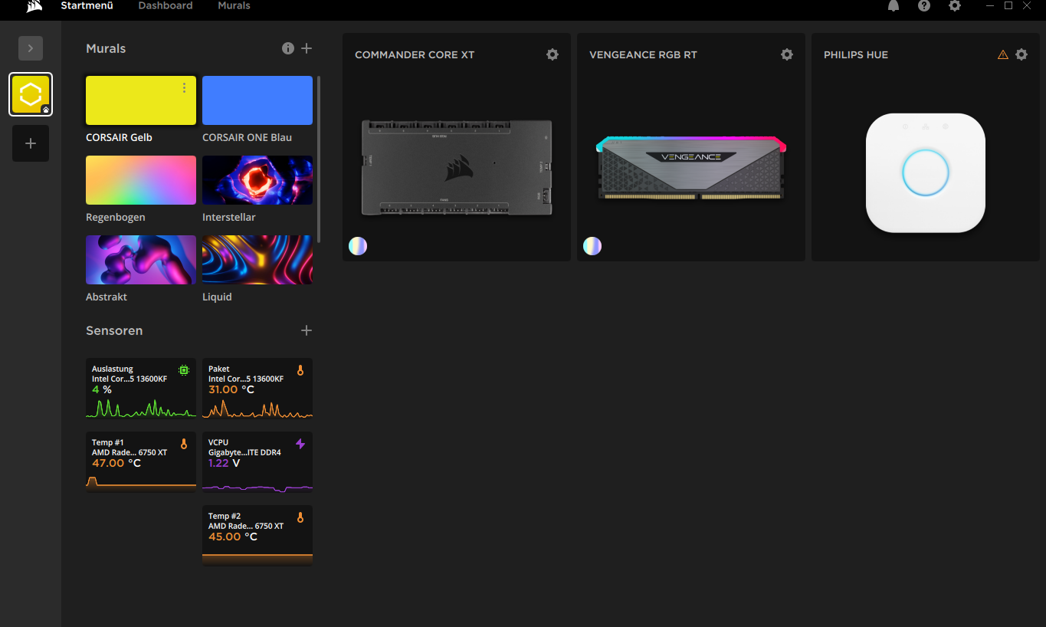
Task: Click the Liquid label
Action: point(217,297)
